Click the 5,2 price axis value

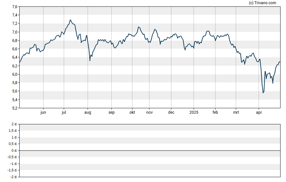click(15, 108)
